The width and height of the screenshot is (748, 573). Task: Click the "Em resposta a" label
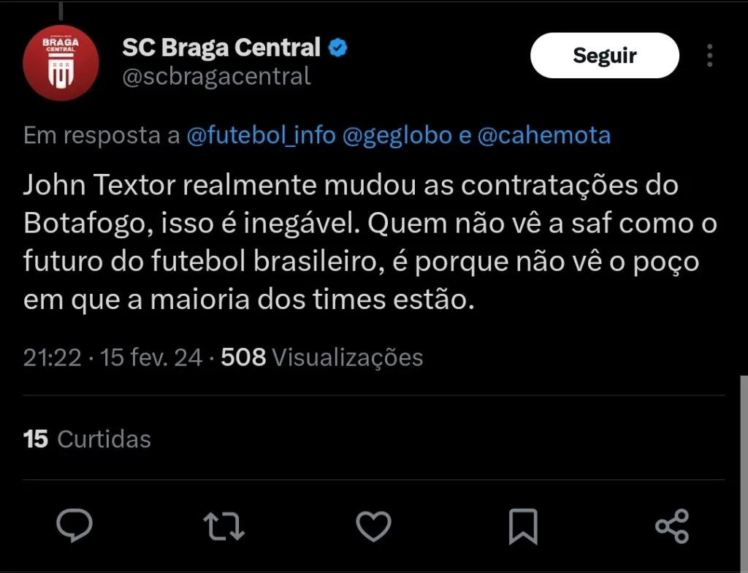coord(102,136)
